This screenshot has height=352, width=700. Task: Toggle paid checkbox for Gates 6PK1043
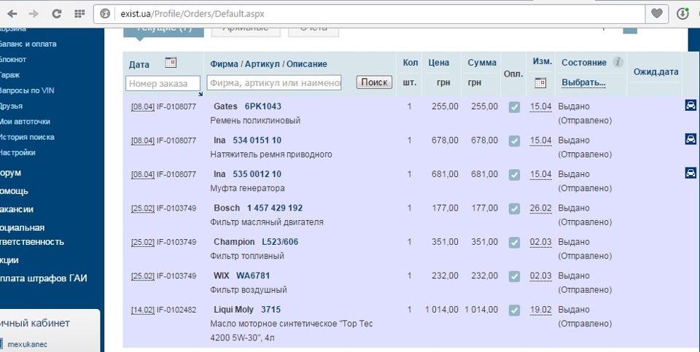[x=514, y=107]
